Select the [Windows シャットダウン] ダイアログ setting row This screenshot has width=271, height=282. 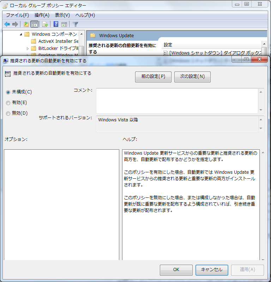[212, 53]
